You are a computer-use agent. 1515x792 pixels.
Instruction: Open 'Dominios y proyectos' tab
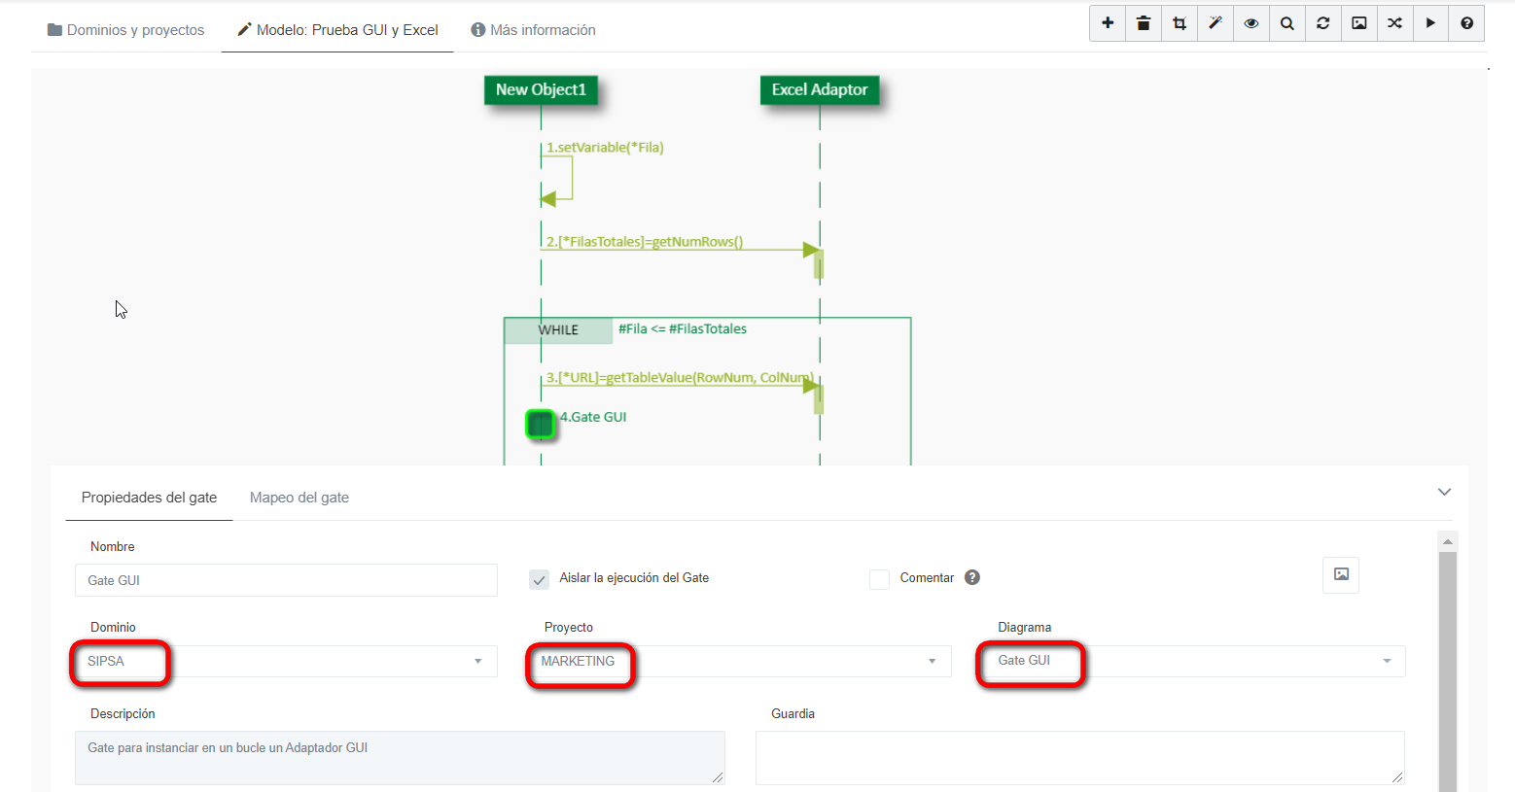[126, 30]
